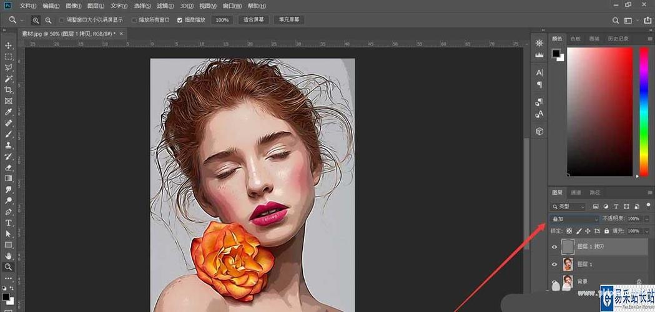Click the search icon at top right
The height and width of the screenshot is (312, 655).
point(615,21)
